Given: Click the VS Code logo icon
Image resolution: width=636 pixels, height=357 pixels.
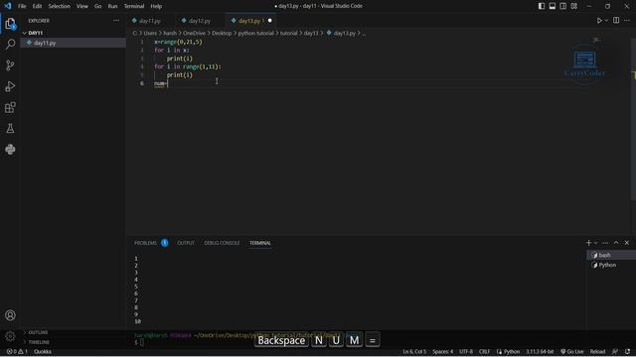Looking at the screenshot, I should [8, 6].
